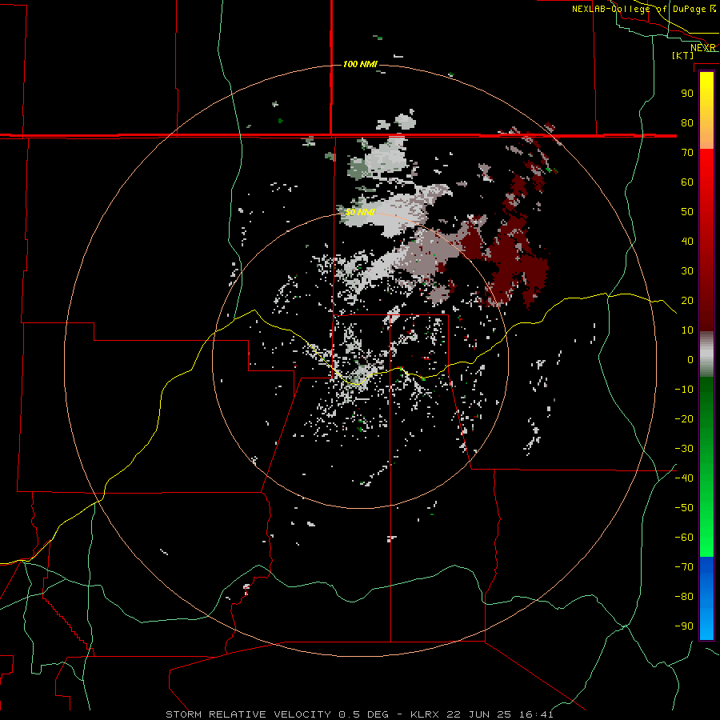Click the "70" value on the velocity scale
Screen dimensions: 720x720
[x=687, y=153]
